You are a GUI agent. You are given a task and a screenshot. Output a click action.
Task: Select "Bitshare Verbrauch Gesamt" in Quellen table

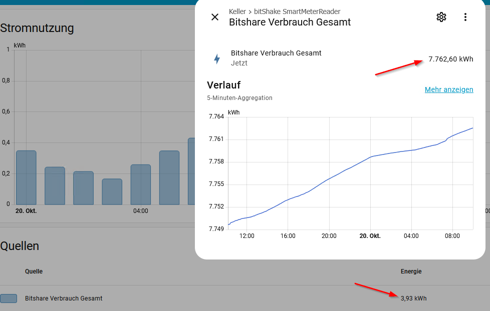pyautogui.click(x=64, y=298)
